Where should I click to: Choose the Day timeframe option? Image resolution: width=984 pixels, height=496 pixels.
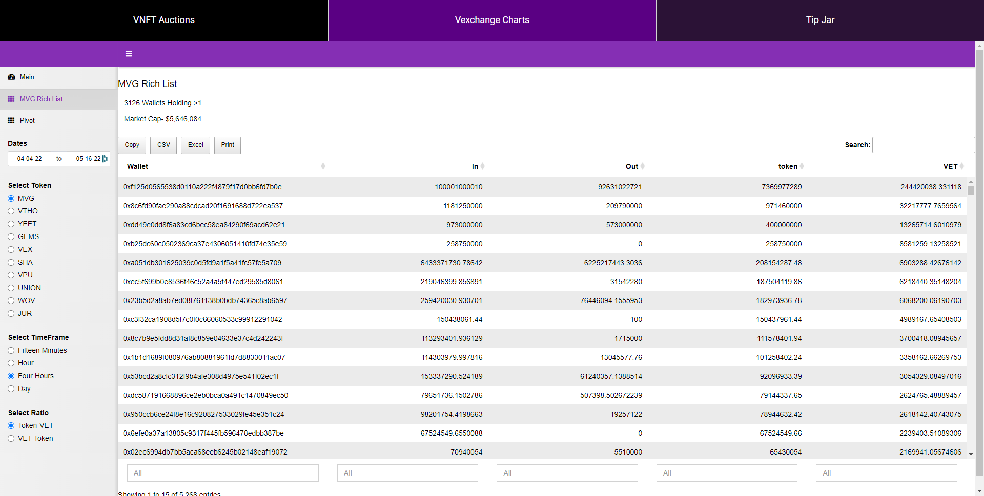pos(11,389)
